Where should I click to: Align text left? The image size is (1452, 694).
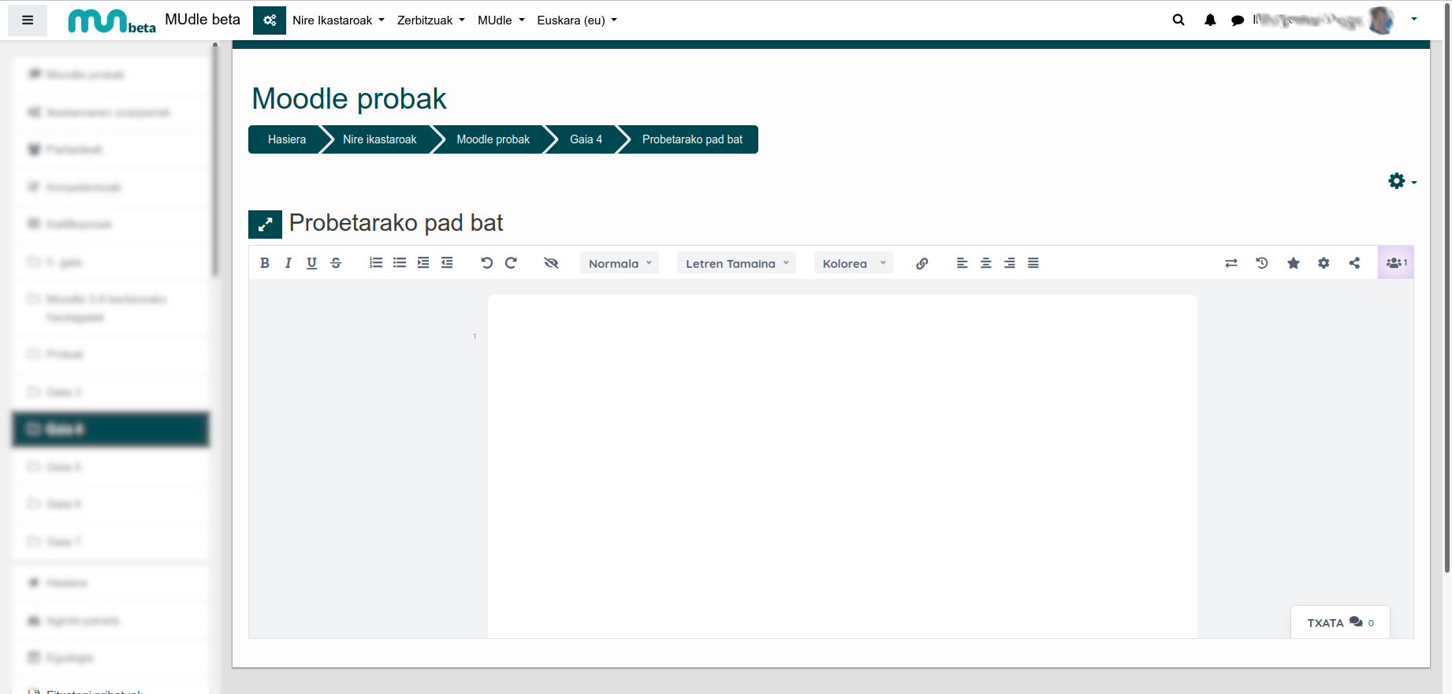pyautogui.click(x=962, y=263)
